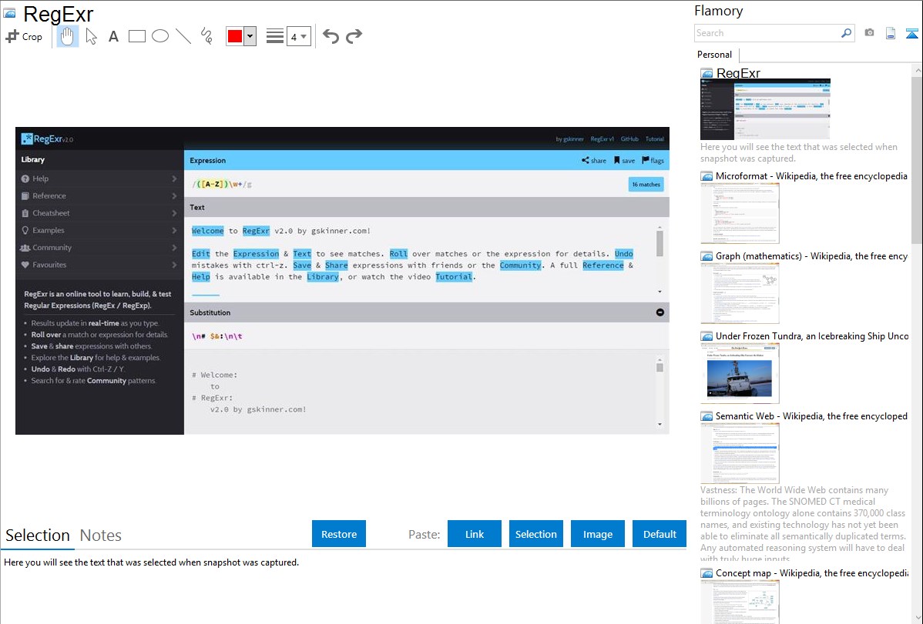This screenshot has width=923, height=624.
Task: Pick the rectangle shape tool
Action: click(x=137, y=36)
